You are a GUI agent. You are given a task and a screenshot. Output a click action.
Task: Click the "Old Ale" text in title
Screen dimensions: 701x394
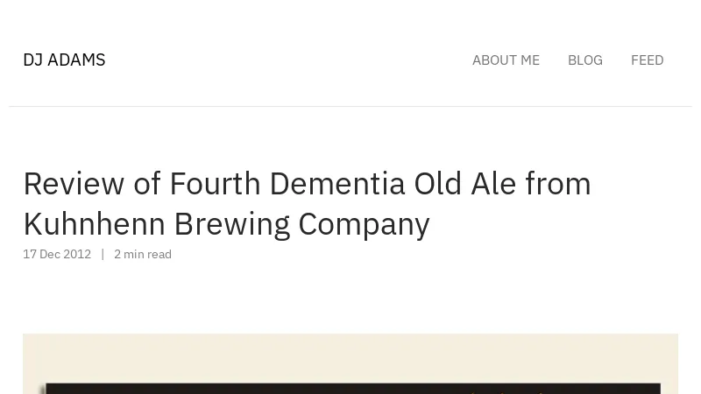(465, 184)
